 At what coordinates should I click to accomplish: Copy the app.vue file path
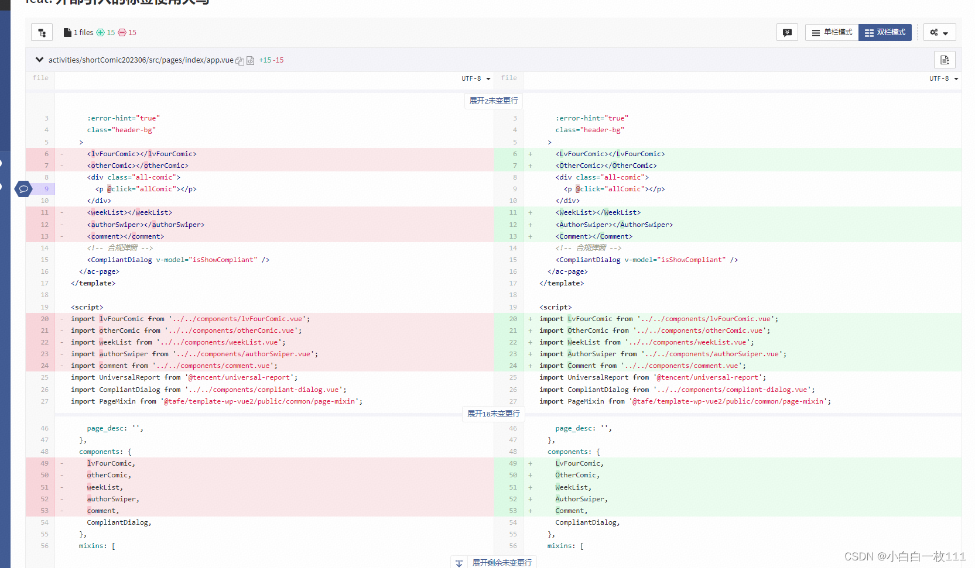click(x=240, y=61)
